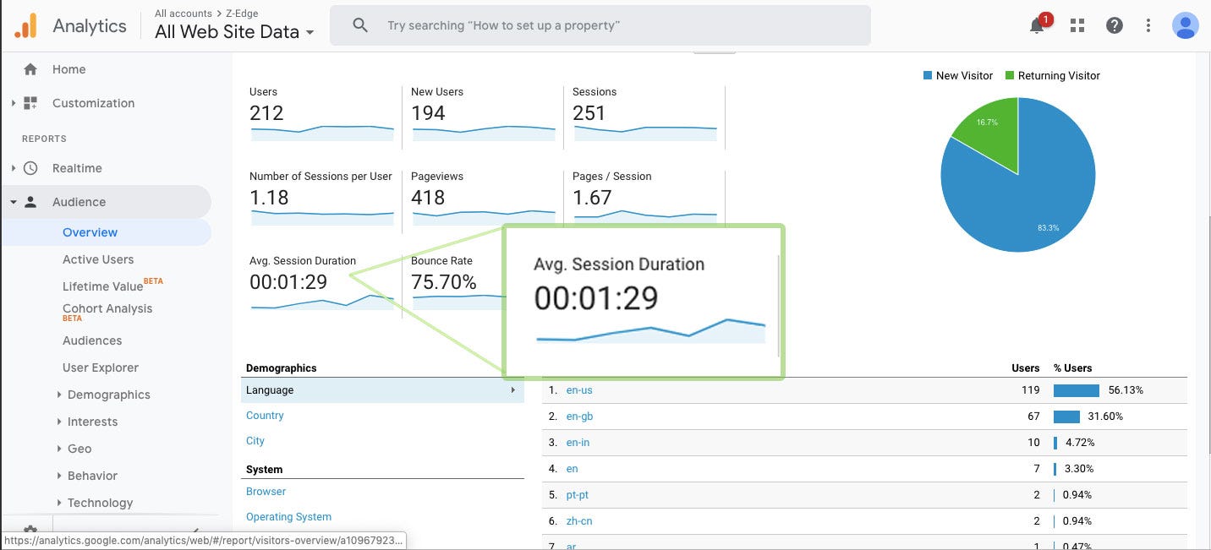This screenshot has width=1211, height=550.
Task: Open Lifetime Value report
Action: [x=103, y=286]
